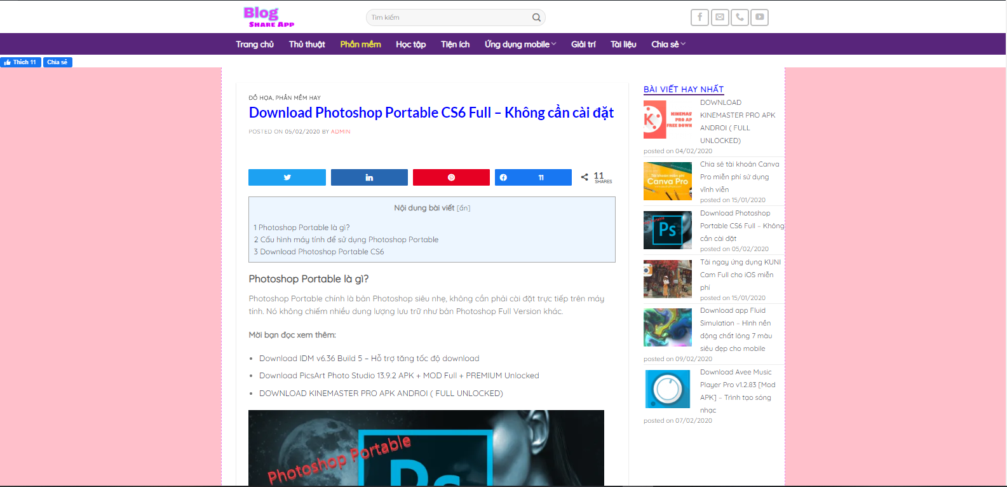Open the Tiện ích menu item
Viewport: 1007px width, 487px height.
coord(456,45)
